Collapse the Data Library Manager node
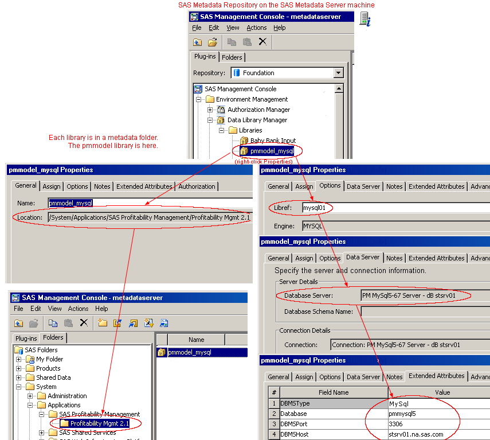The width and height of the screenshot is (490, 440). pos(210,120)
